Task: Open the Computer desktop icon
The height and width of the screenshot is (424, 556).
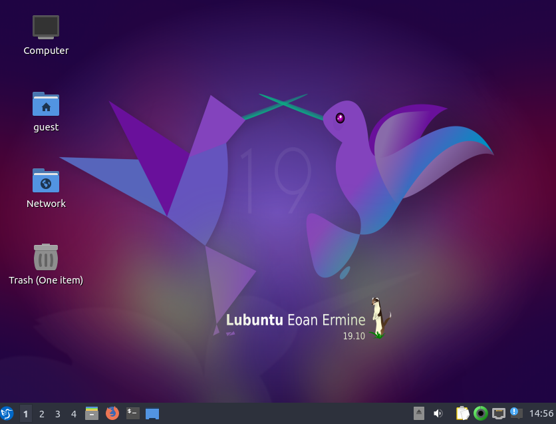Action: coord(46,27)
